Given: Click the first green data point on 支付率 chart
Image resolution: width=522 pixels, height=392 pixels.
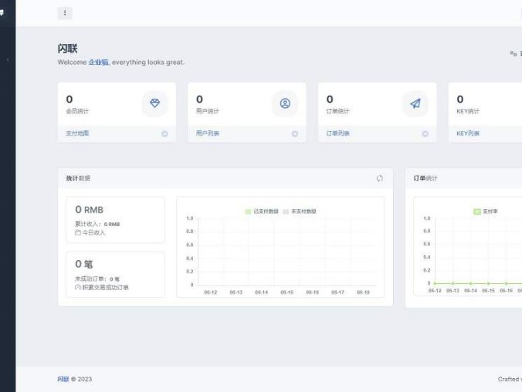Looking at the screenshot, I should pos(435,283).
